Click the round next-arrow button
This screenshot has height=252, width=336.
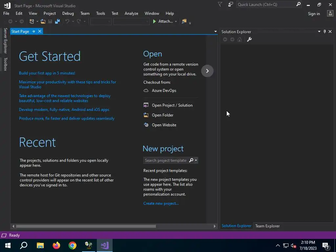(x=207, y=71)
